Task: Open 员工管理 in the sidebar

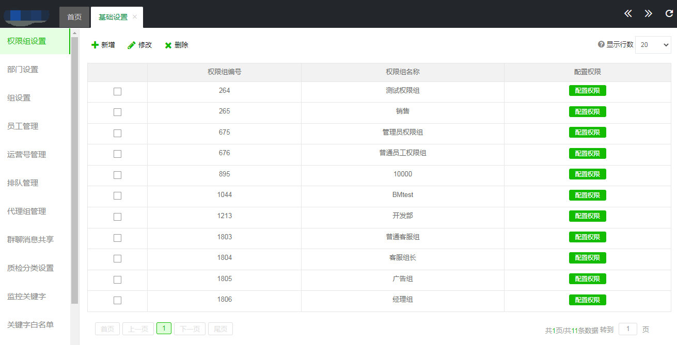Action: pyautogui.click(x=23, y=126)
